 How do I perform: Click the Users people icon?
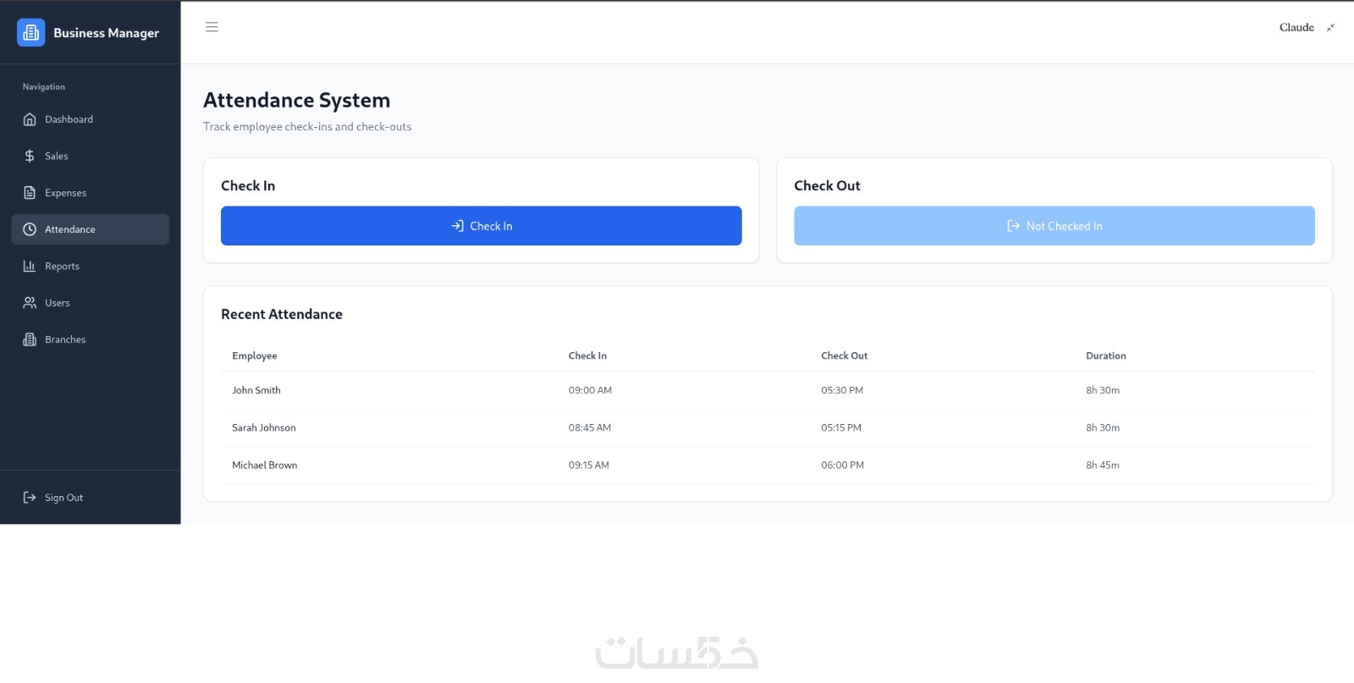coord(30,303)
